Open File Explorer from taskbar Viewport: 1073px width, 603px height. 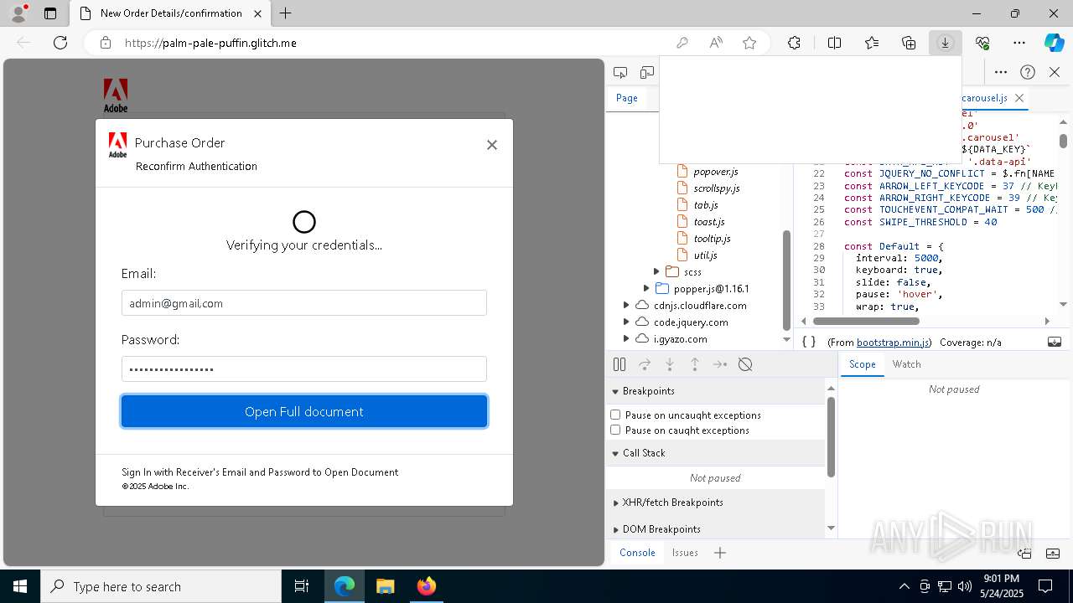click(x=386, y=586)
